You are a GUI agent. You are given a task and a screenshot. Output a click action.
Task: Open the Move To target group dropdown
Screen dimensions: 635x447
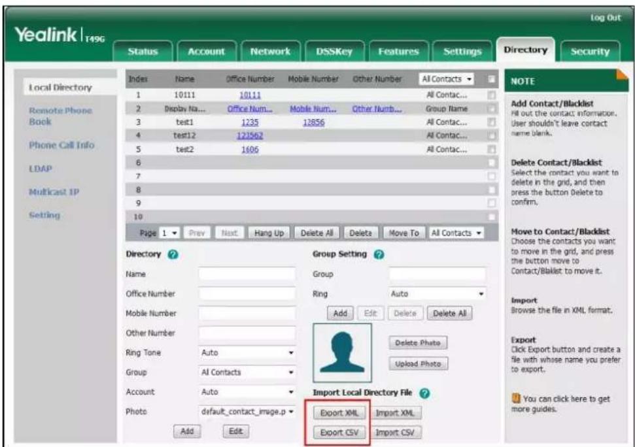[456, 233]
